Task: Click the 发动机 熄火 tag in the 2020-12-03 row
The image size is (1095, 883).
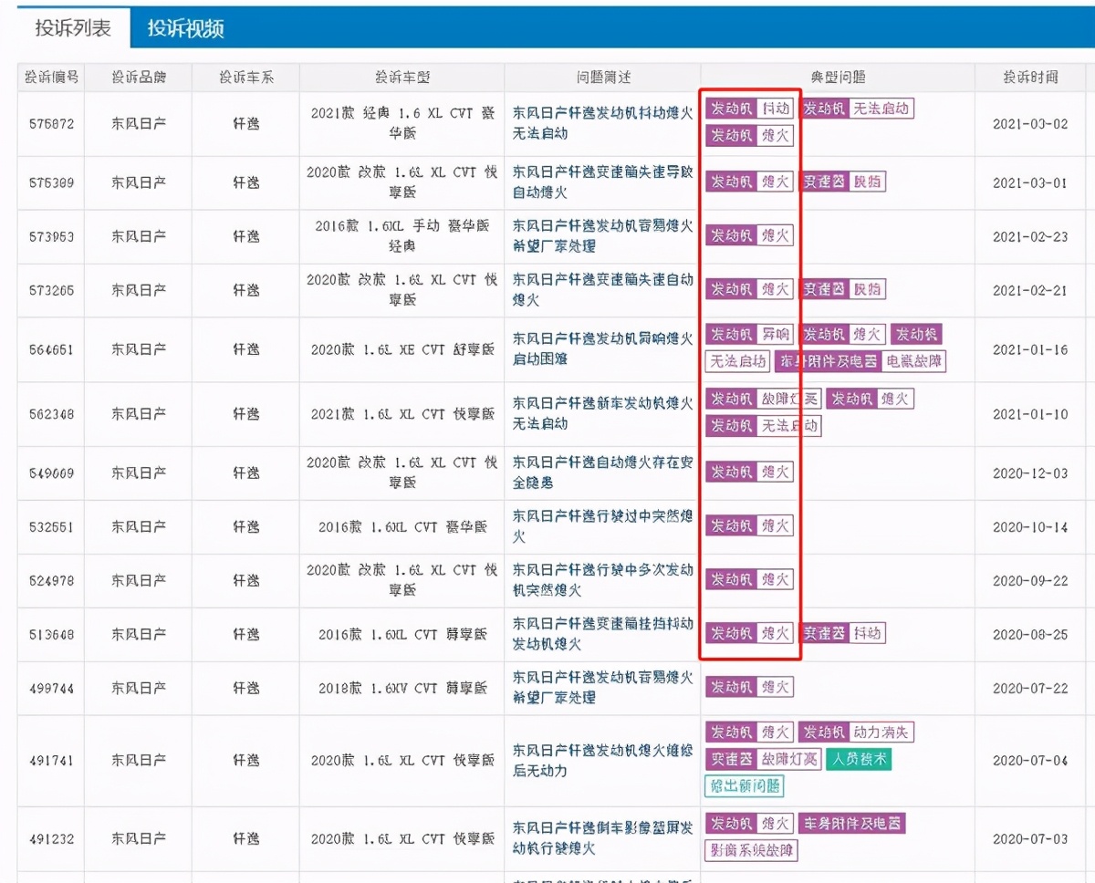Action: [750, 472]
